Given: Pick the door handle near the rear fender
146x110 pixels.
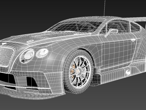Looking at the screenshot, I should point(133,39).
